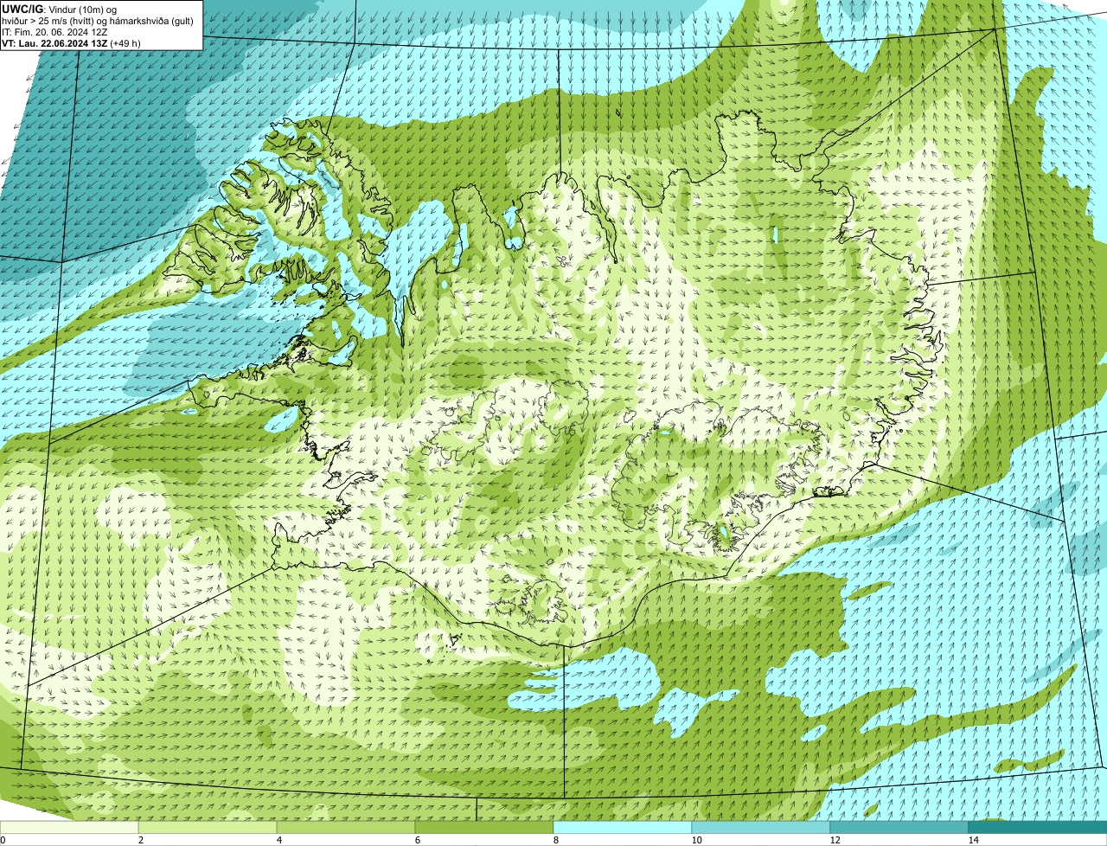The image size is (1107, 846).
Task: Click the legend label '12'
Action: coord(835,840)
